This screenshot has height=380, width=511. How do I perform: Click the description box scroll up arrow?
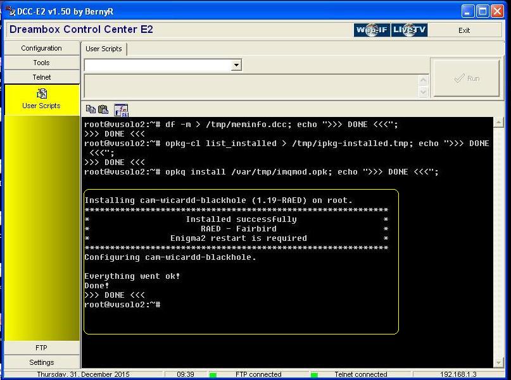(x=423, y=80)
